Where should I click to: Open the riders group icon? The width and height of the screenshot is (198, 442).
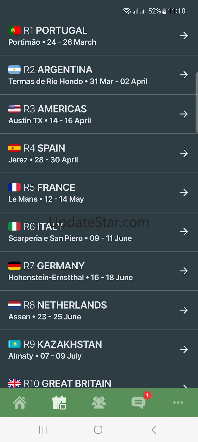[99, 403]
